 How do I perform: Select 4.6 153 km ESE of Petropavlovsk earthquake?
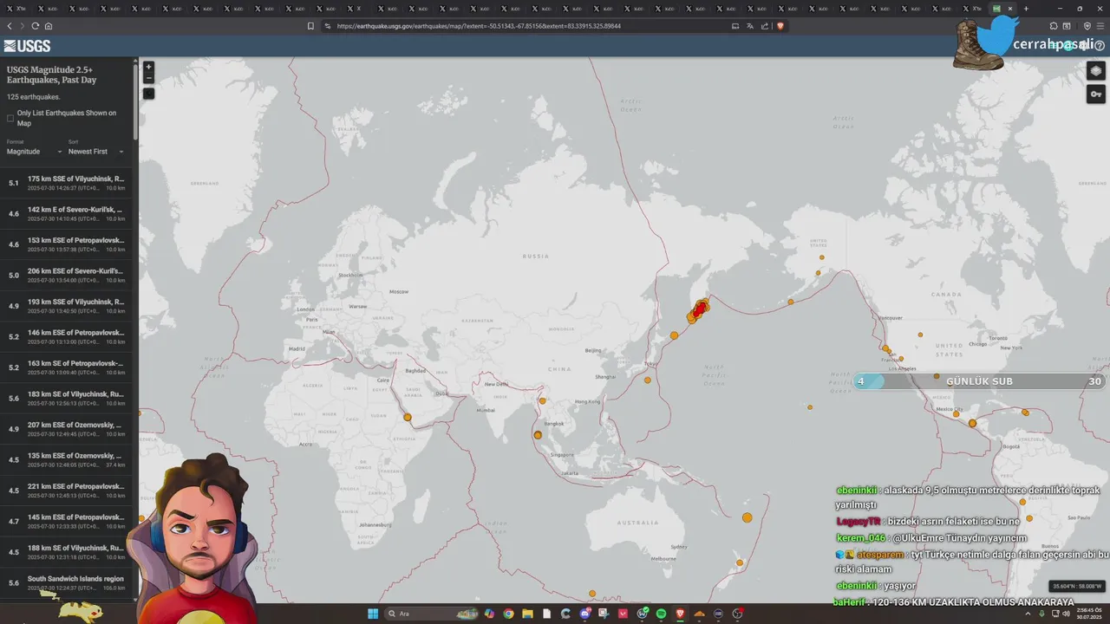[67, 244]
